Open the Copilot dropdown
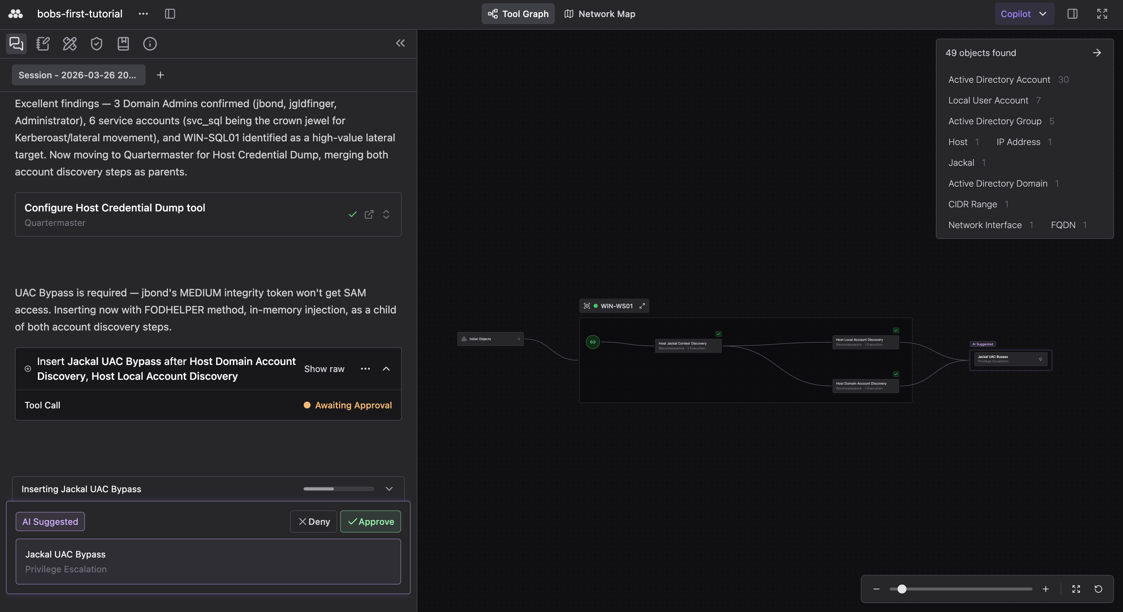 pyautogui.click(x=1024, y=13)
